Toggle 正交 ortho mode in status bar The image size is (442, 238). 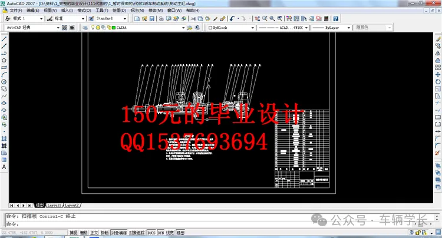[94, 233]
